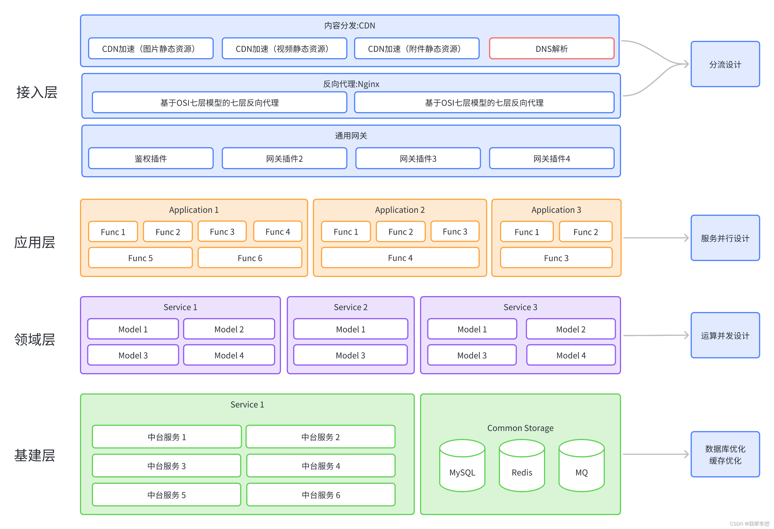
Task: Select the DNS解析 box outlined in red
Action: 552,49
